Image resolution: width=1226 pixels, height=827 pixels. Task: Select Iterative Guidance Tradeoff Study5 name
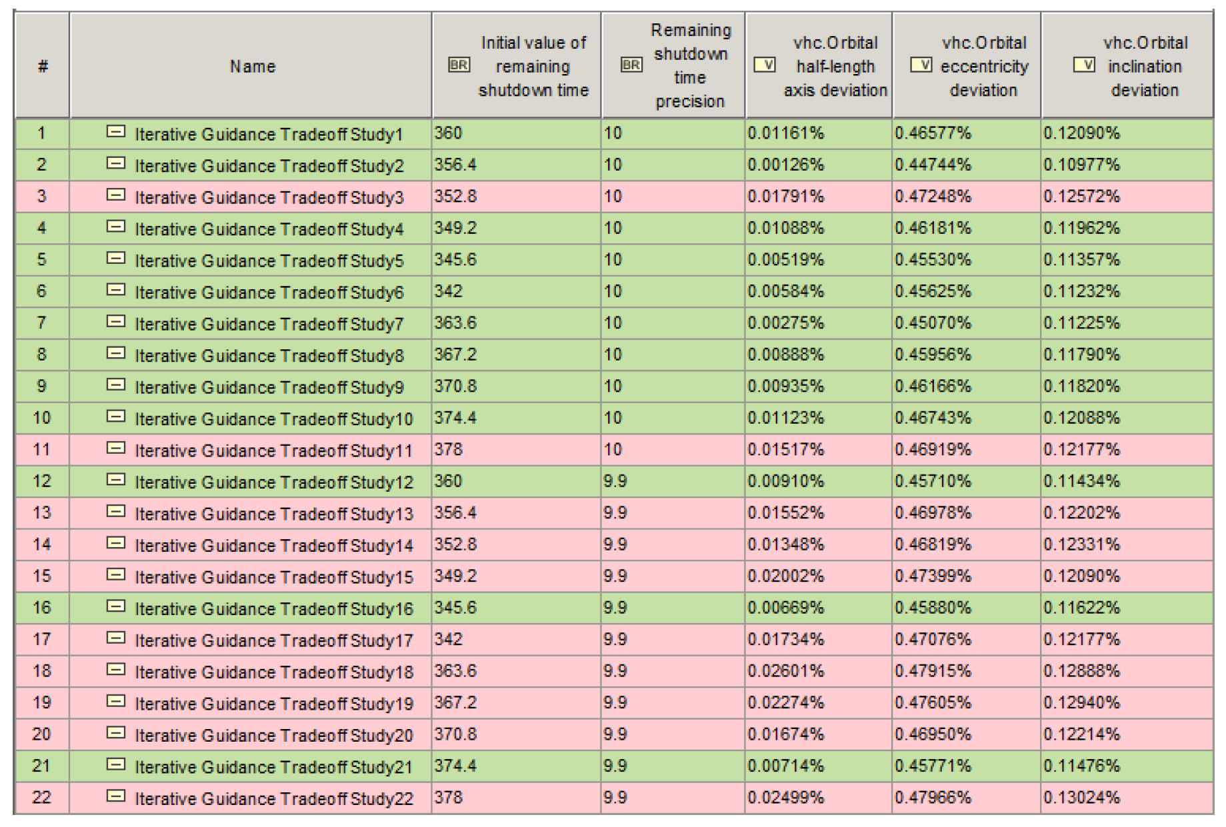(x=269, y=261)
